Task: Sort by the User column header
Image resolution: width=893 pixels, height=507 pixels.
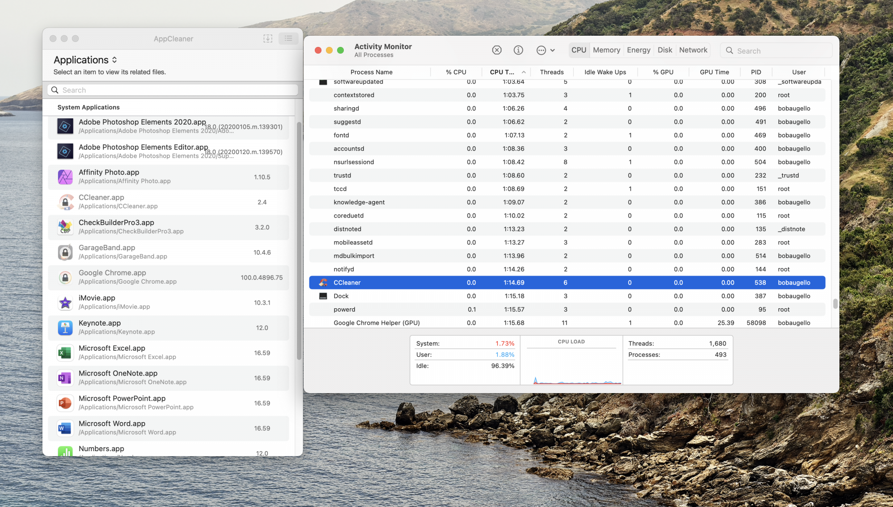Action: point(799,72)
